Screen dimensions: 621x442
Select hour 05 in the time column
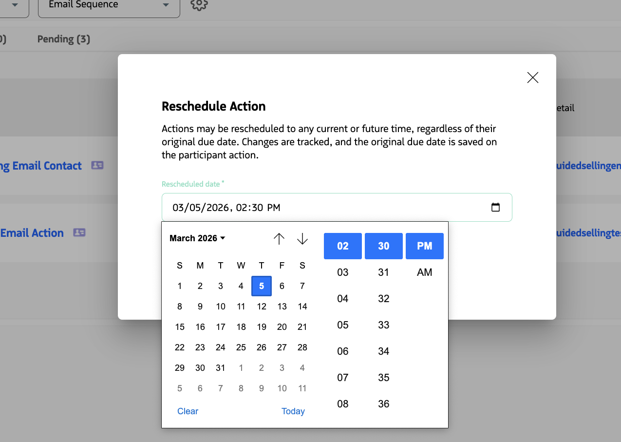tap(342, 325)
